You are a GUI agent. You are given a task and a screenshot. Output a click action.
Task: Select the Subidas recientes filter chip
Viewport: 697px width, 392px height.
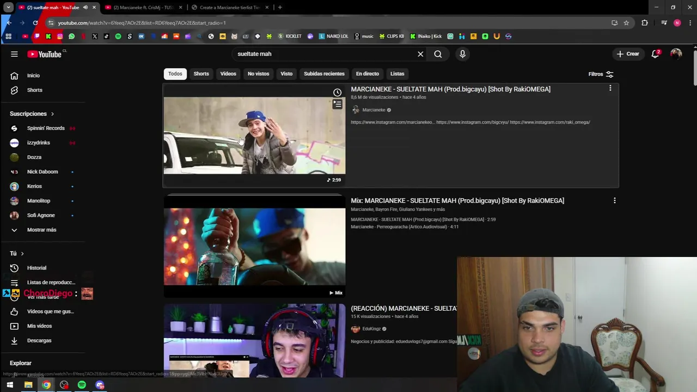[x=324, y=73]
